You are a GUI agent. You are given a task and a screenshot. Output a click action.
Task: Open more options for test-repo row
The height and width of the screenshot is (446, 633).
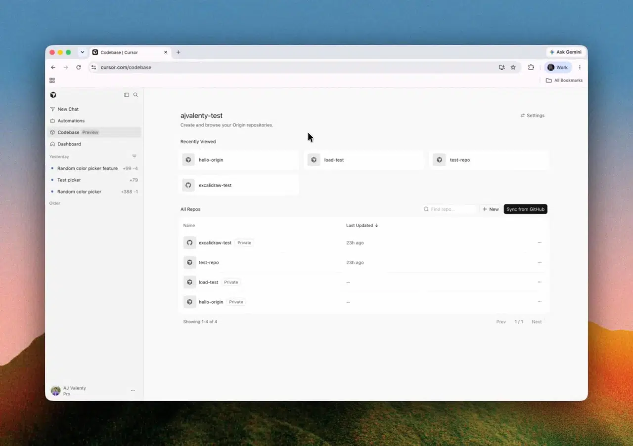tap(539, 262)
